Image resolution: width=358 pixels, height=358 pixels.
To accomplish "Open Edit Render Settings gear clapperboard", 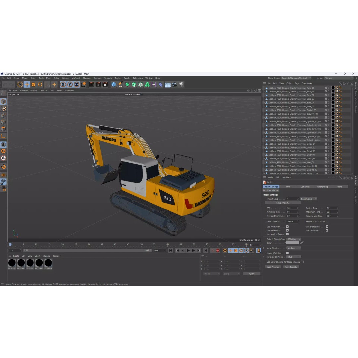I will [105, 85].
